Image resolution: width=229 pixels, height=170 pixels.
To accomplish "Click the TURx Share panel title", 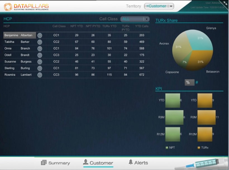I will (166, 20).
